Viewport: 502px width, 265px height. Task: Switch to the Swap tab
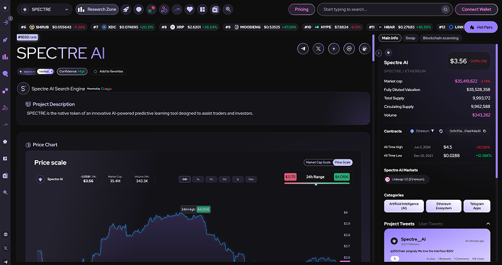(410, 38)
